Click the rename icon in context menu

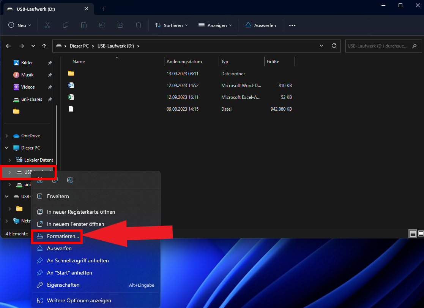[x=70, y=180]
